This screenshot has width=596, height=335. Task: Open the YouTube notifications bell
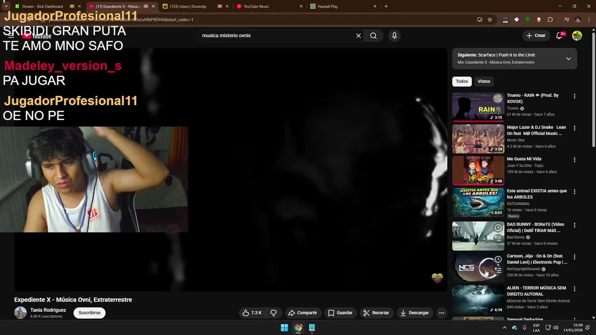[x=560, y=35]
